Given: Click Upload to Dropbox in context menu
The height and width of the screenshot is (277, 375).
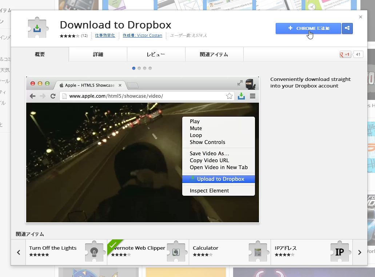Looking at the screenshot, I should click(219, 179).
